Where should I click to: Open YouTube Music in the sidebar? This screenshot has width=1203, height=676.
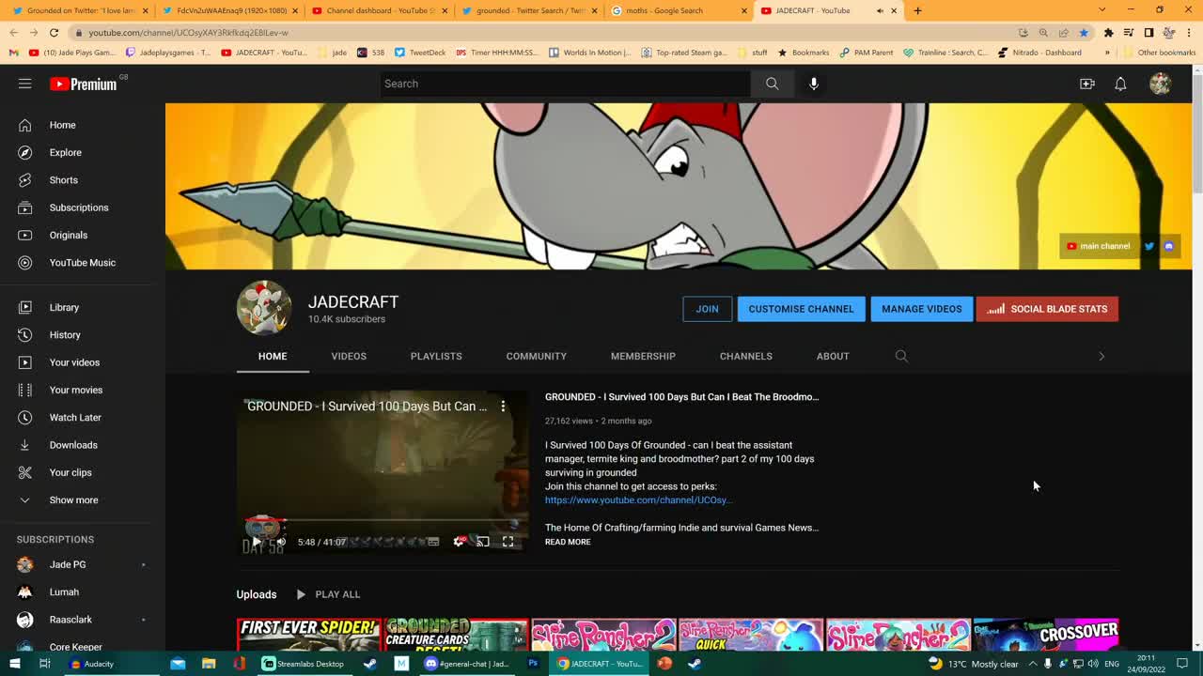click(x=83, y=263)
